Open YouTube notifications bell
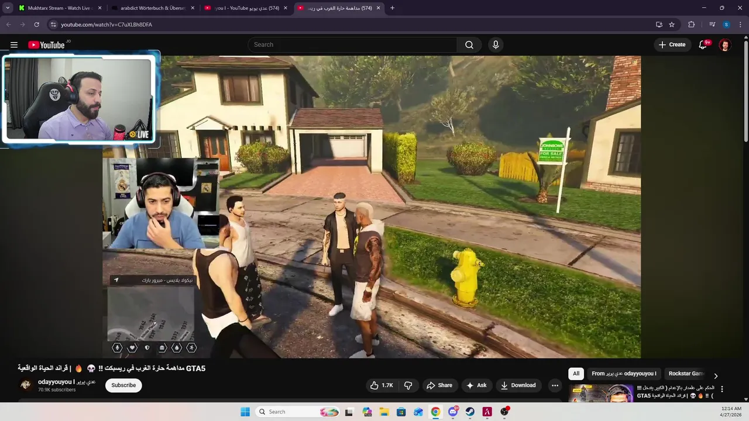 click(703, 45)
